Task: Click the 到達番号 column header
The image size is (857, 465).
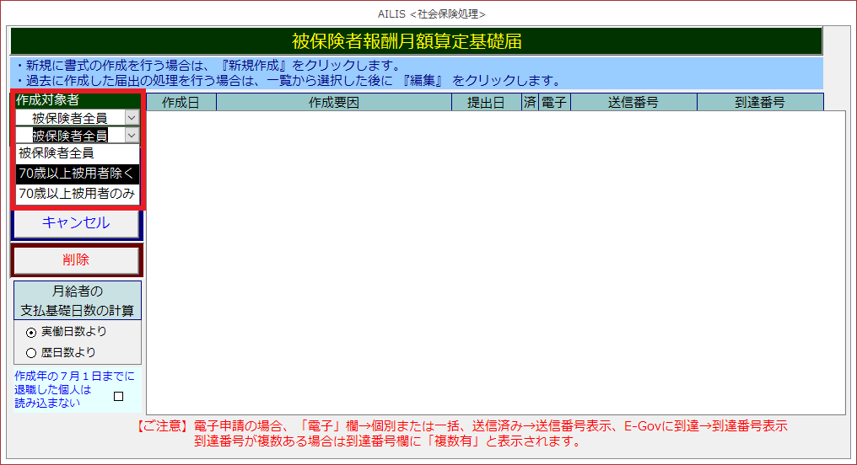Action: [759, 103]
